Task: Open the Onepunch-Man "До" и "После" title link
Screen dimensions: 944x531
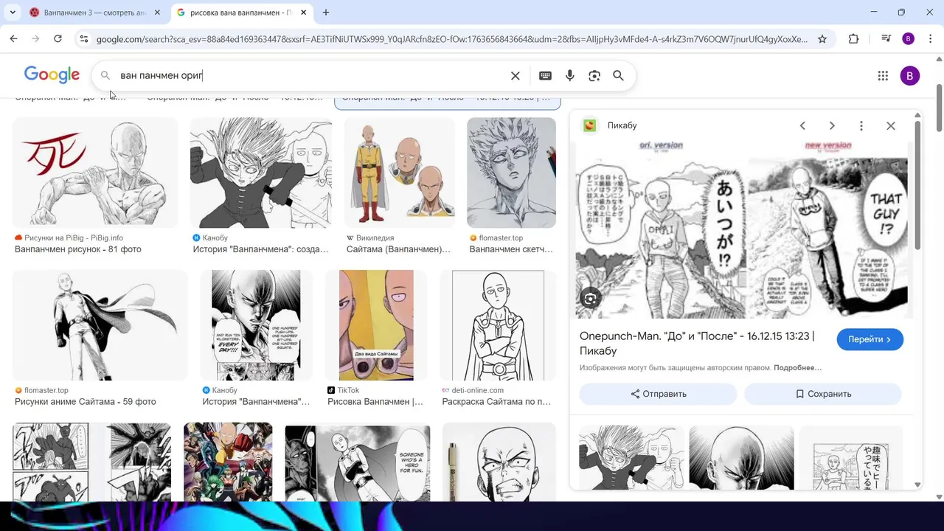Action: point(697,344)
